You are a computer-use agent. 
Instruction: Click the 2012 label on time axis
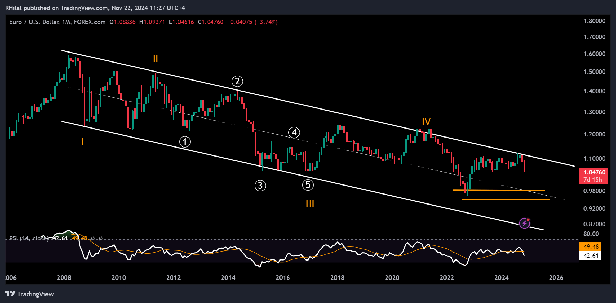173,278
